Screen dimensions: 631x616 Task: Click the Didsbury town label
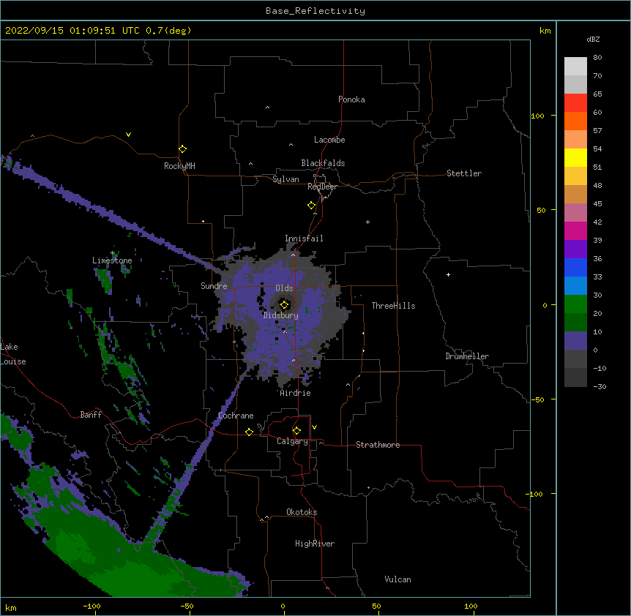click(x=281, y=315)
